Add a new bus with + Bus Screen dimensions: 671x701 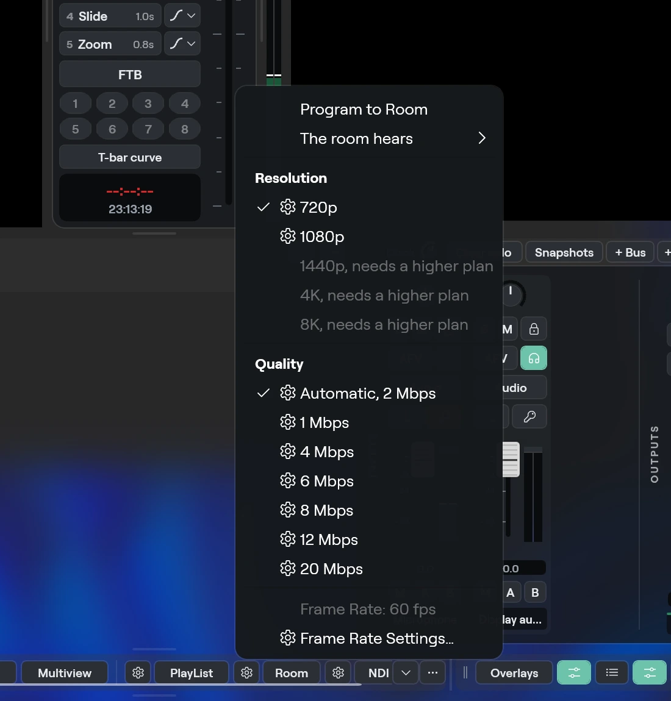pos(630,252)
